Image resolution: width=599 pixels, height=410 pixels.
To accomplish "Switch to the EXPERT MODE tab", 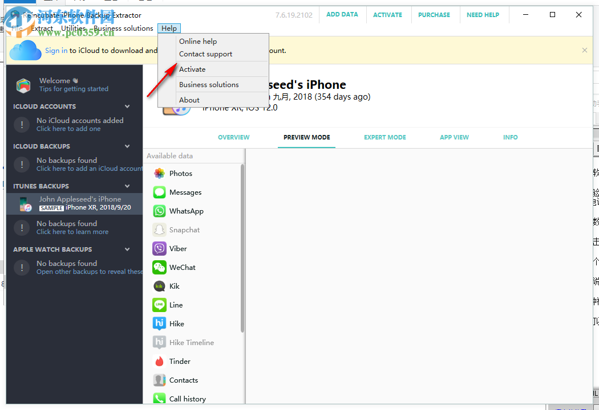I will [385, 137].
